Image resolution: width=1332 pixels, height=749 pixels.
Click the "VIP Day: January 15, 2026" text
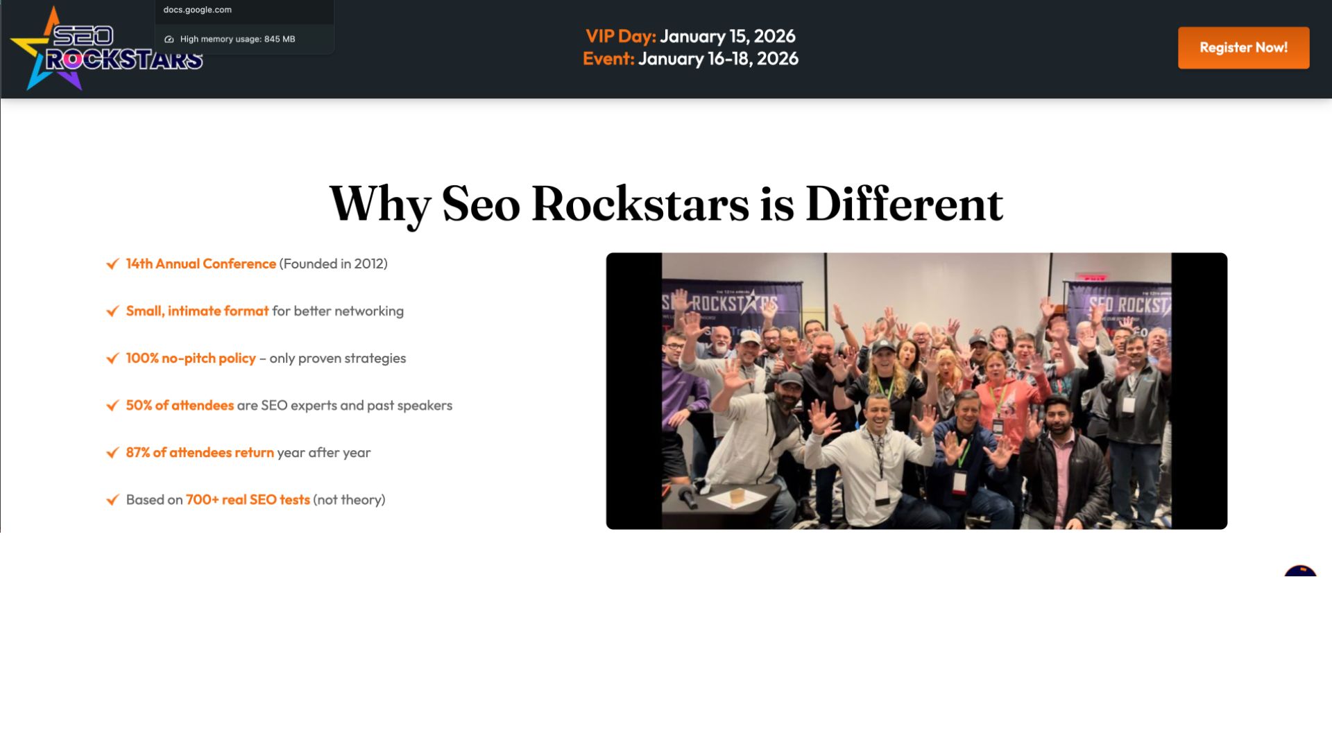[691, 37]
